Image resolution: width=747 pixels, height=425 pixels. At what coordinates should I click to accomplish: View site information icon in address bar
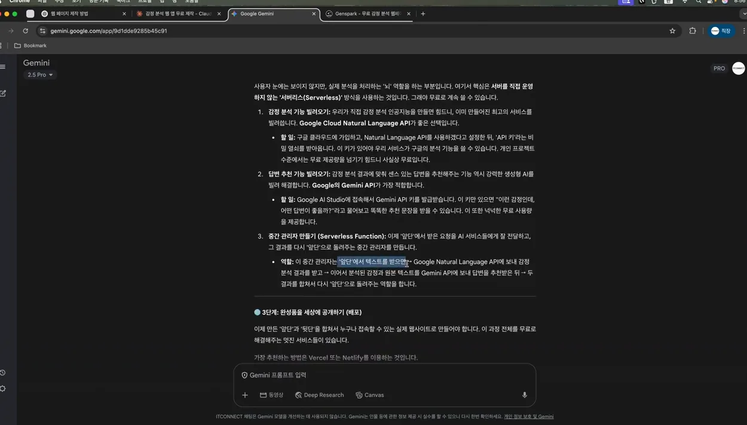[x=42, y=30]
